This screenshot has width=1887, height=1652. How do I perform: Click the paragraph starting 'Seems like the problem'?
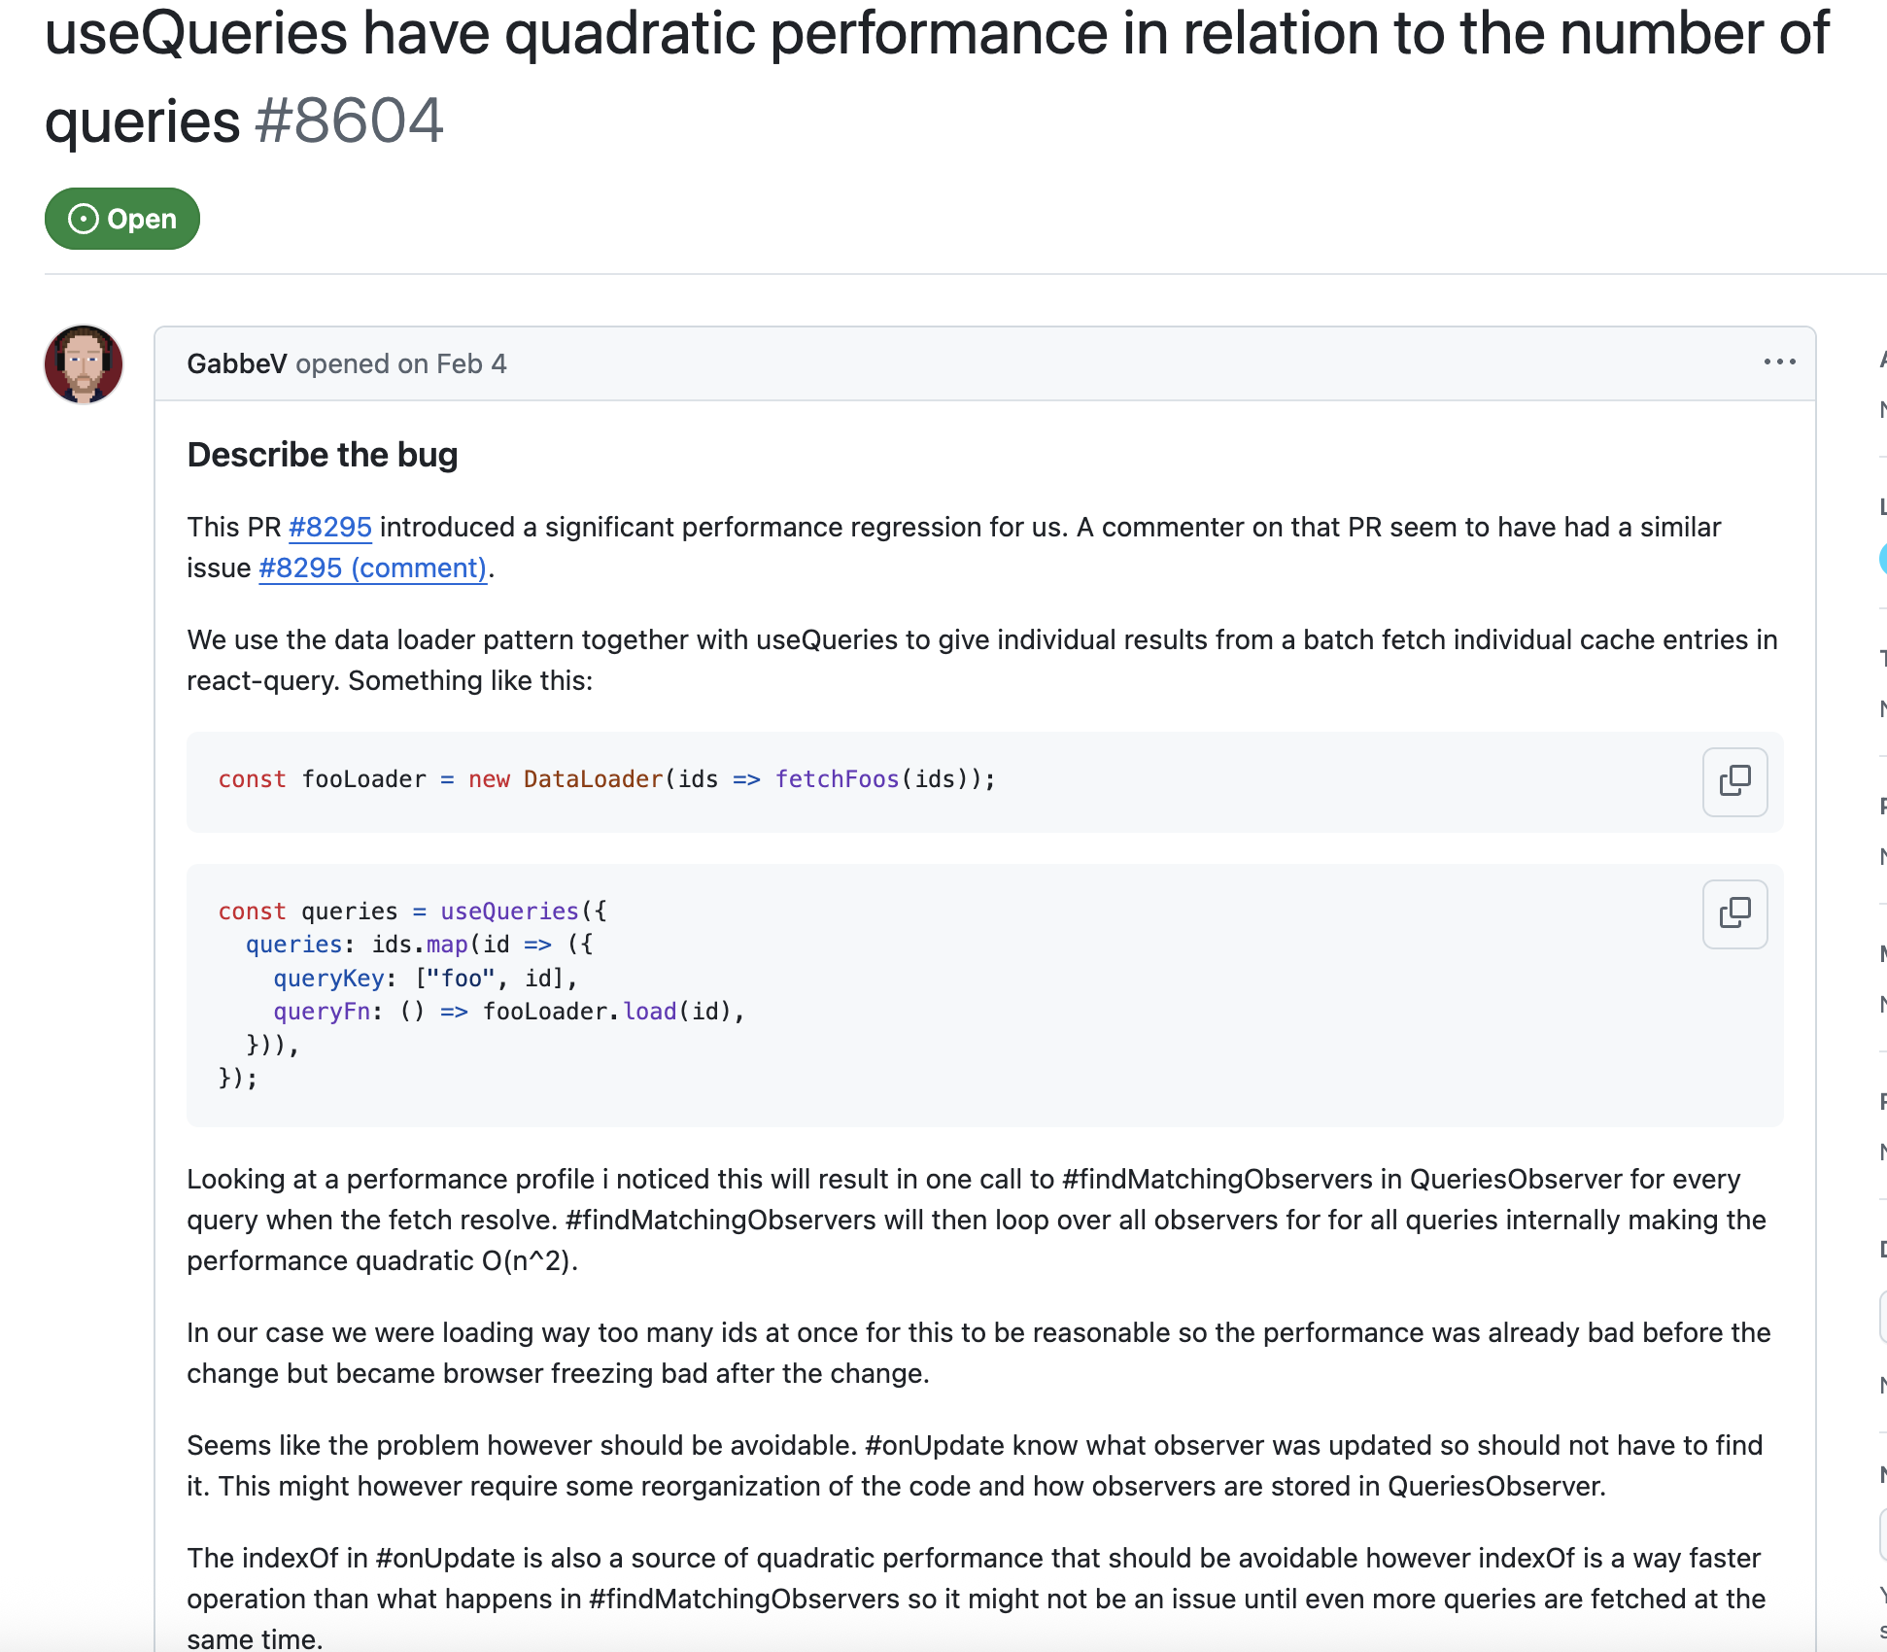point(976,1465)
